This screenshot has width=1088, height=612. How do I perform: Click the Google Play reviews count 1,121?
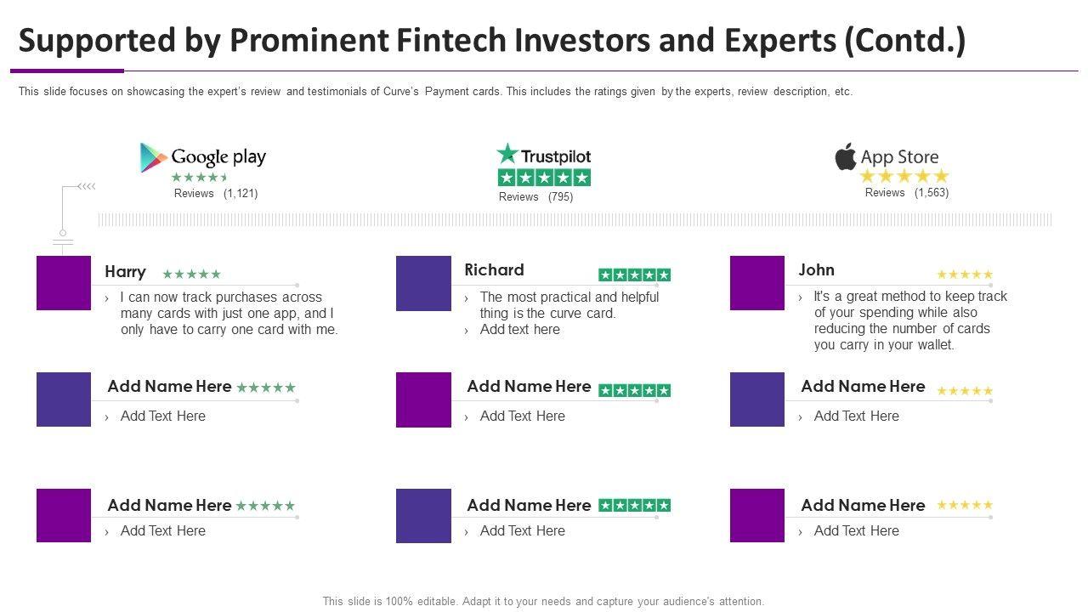pos(241,193)
